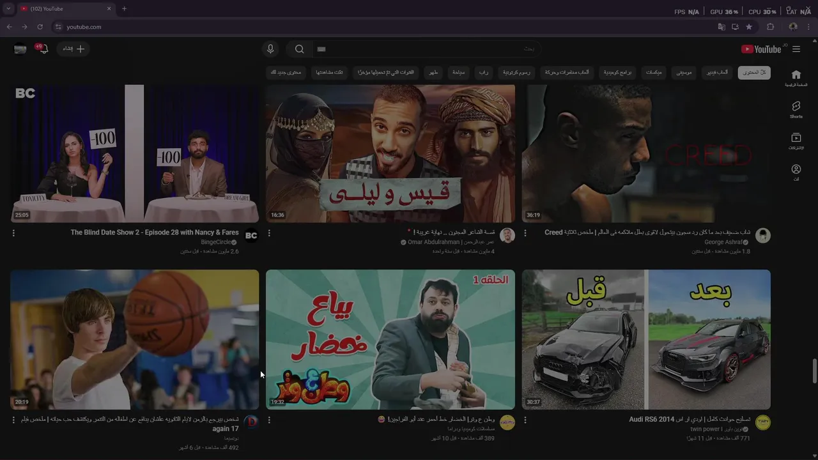Select the ألعاب فيديو filter chip
The width and height of the screenshot is (818, 460).
(717, 72)
